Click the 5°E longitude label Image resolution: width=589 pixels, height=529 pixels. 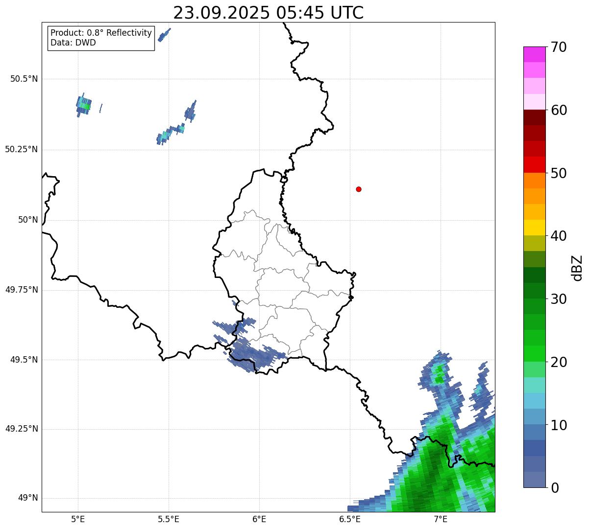pyautogui.click(x=78, y=519)
